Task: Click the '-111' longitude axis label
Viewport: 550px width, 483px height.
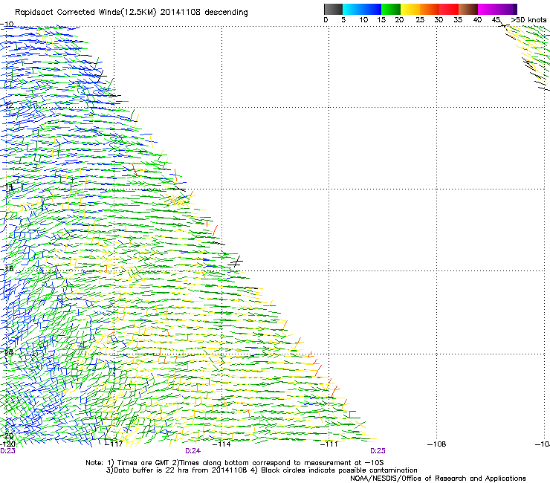Action: [x=329, y=444]
